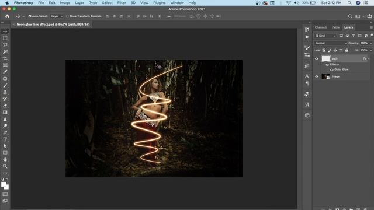The image size is (374, 210).
Task: Open the History panel icon
Action: [307, 30]
